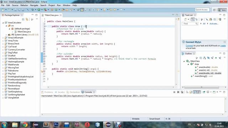Click the Print toolbar icon
This screenshot has width=228, height=128.
(x=23, y=10)
